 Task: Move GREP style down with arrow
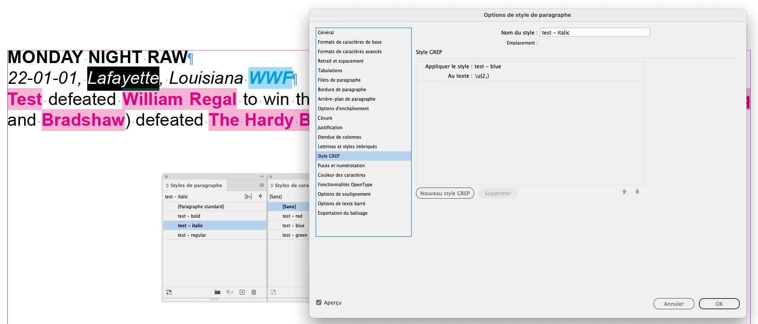[637, 192]
